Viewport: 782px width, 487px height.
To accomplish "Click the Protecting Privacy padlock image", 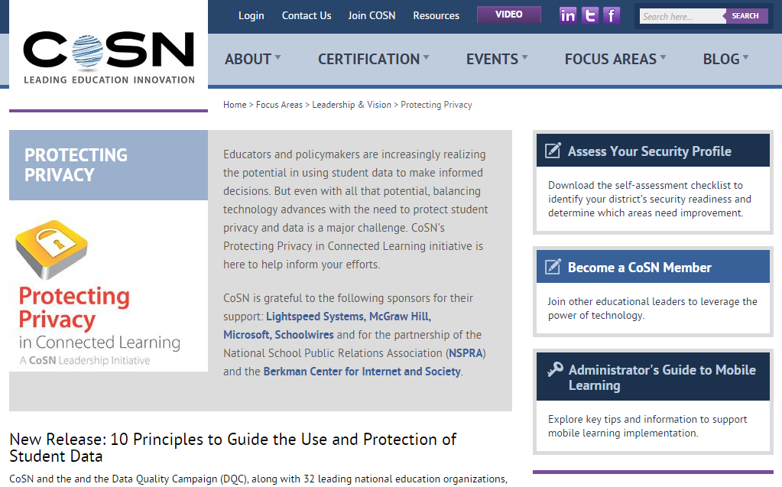I will (x=52, y=250).
